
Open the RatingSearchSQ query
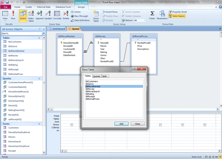(x=16, y=110)
